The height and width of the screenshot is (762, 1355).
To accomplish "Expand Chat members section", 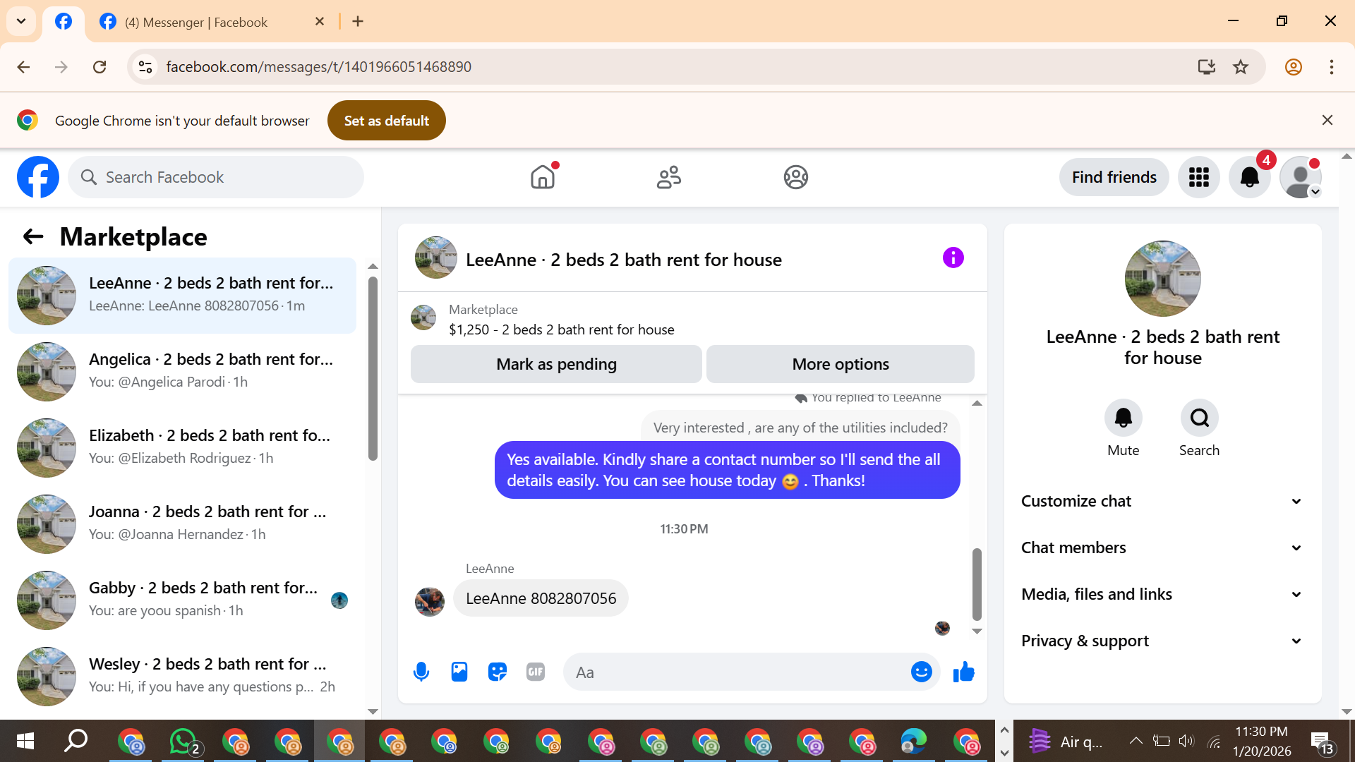I will [1162, 548].
